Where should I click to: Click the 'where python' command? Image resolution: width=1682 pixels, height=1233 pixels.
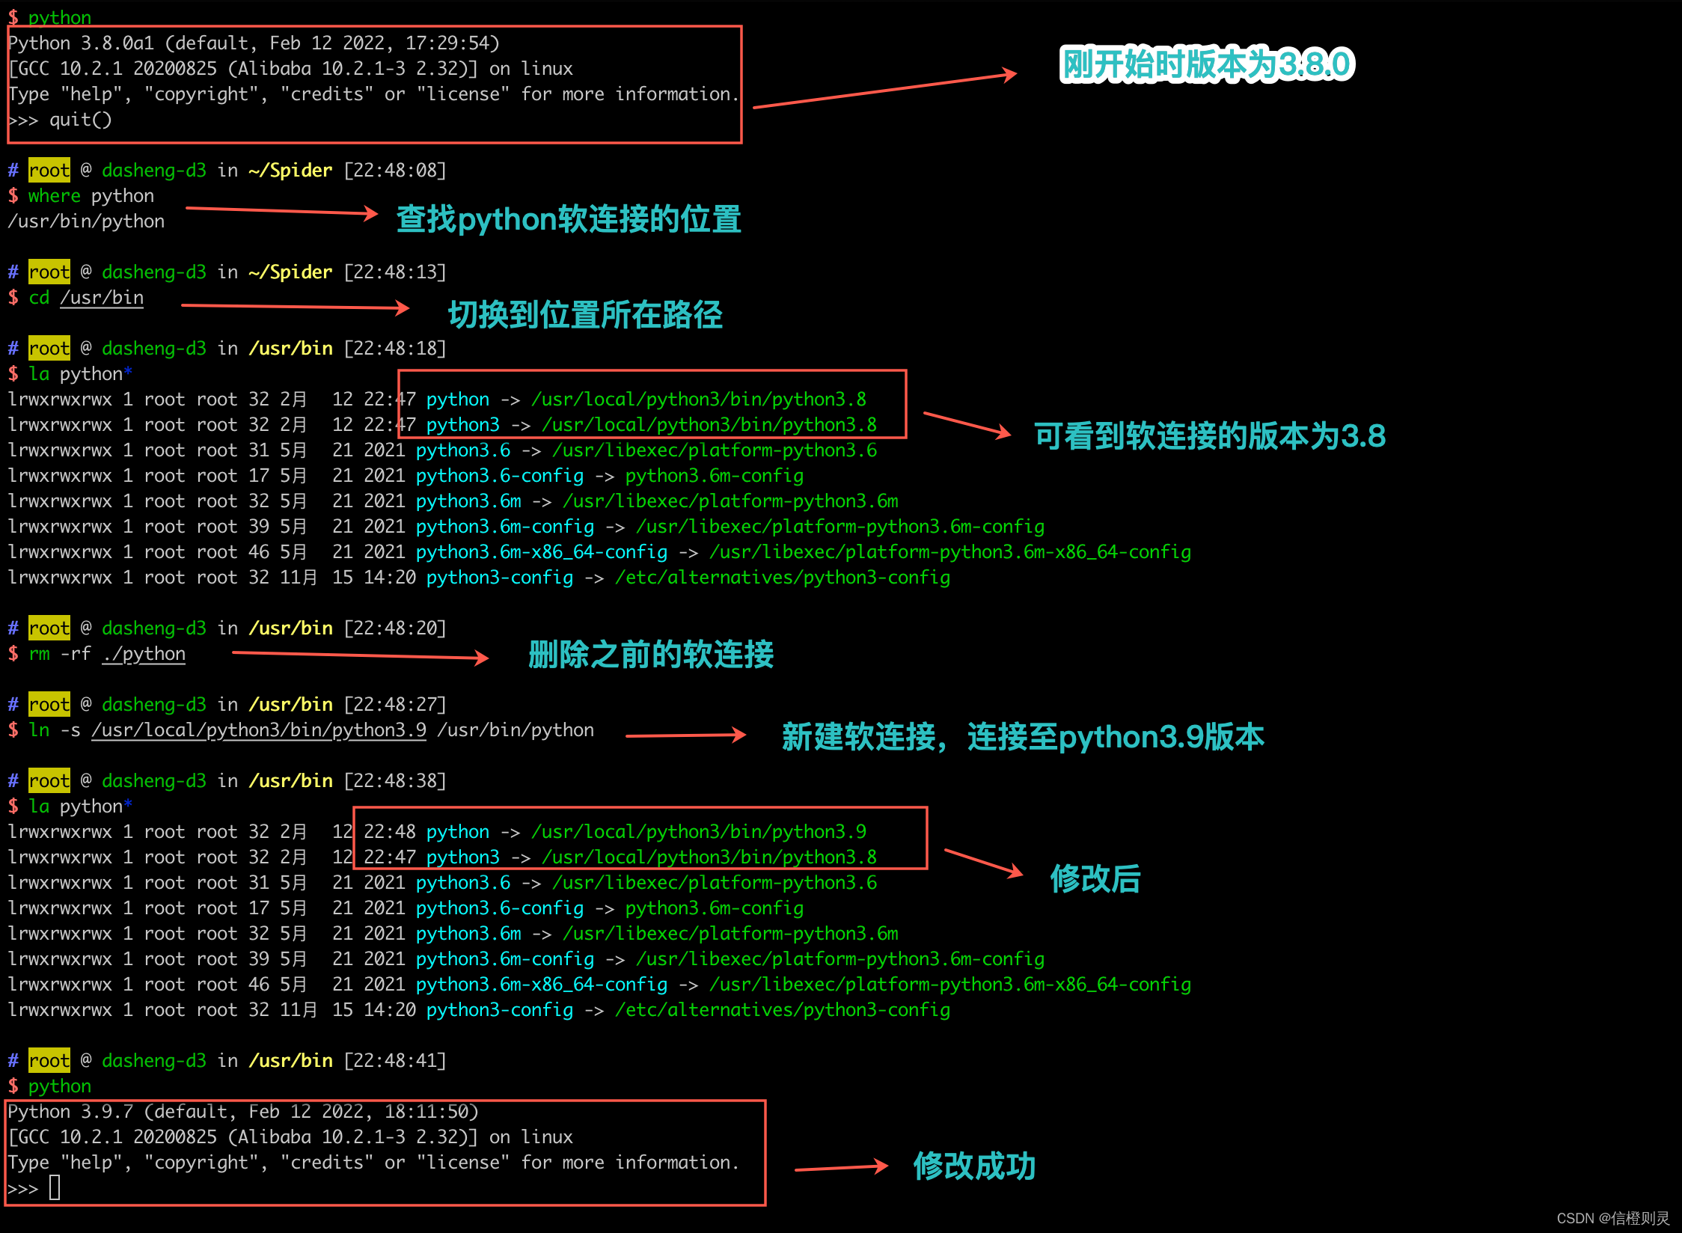click(x=91, y=196)
